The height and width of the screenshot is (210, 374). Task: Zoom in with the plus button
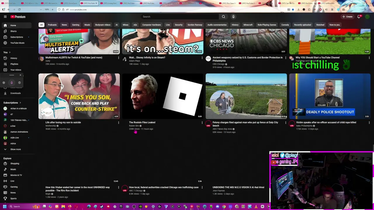52,9
